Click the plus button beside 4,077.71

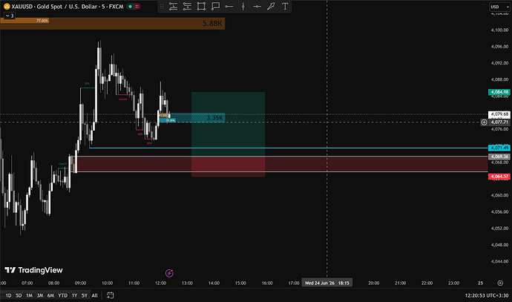coord(484,122)
